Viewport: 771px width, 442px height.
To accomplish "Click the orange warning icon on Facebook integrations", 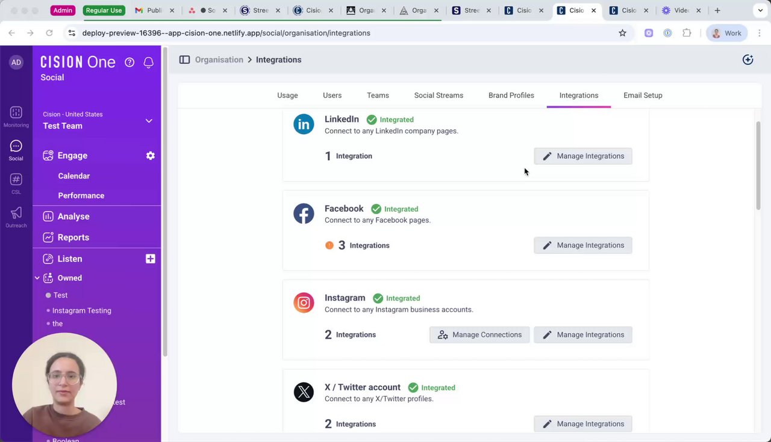I will point(329,245).
